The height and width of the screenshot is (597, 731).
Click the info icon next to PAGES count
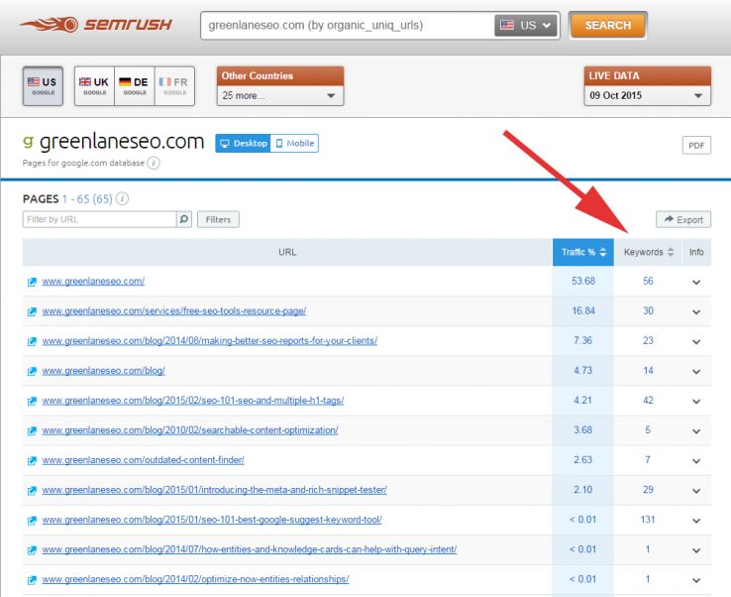tap(123, 199)
